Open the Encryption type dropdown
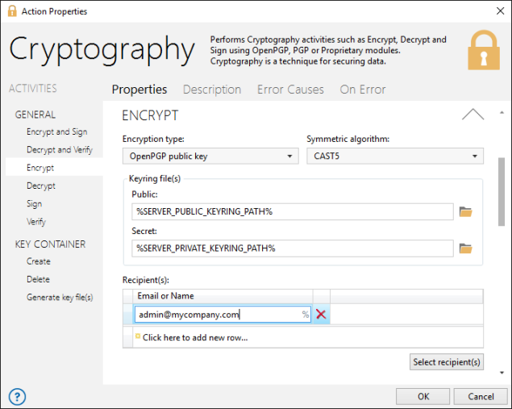The width and height of the screenshot is (512, 409). pos(210,157)
